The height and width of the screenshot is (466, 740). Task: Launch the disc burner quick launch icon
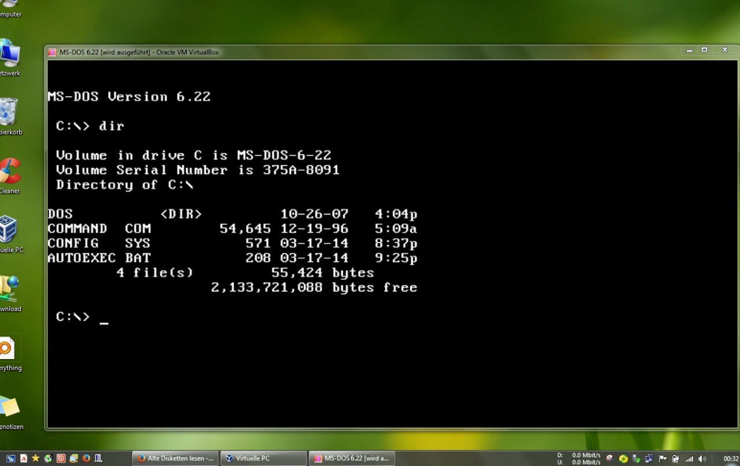tap(49, 458)
